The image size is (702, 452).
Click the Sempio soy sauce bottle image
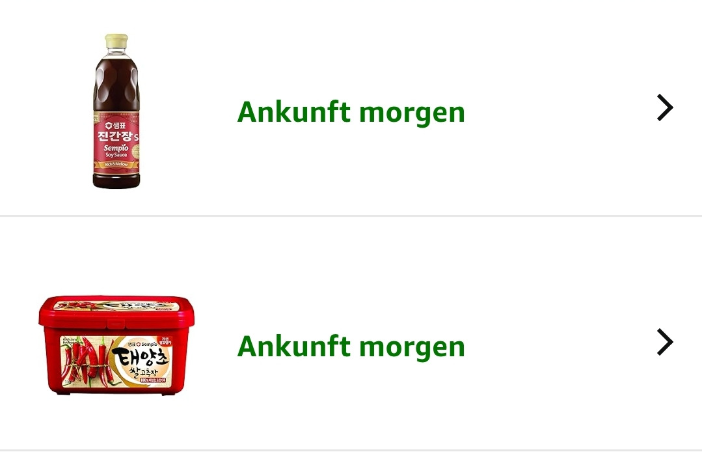point(116,111)
